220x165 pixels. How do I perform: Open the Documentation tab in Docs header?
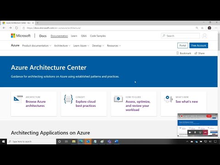point(59,36)
